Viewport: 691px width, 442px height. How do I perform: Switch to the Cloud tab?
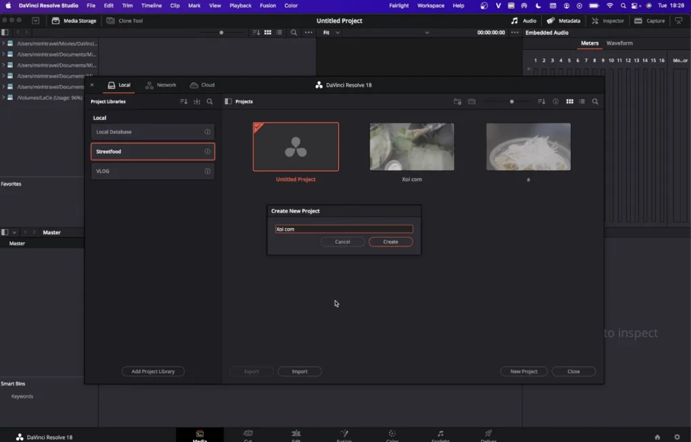(x=202, y=85)
